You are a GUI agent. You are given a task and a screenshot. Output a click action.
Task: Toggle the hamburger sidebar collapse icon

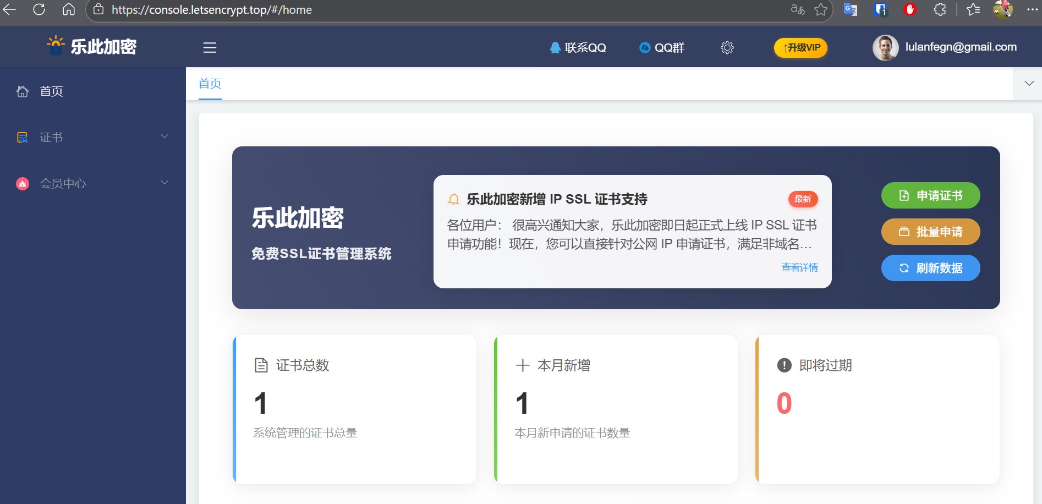pos(210,48)
